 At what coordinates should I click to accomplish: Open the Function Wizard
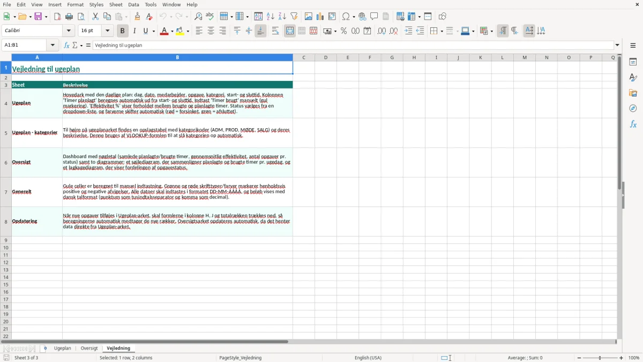tap(67, 46)
